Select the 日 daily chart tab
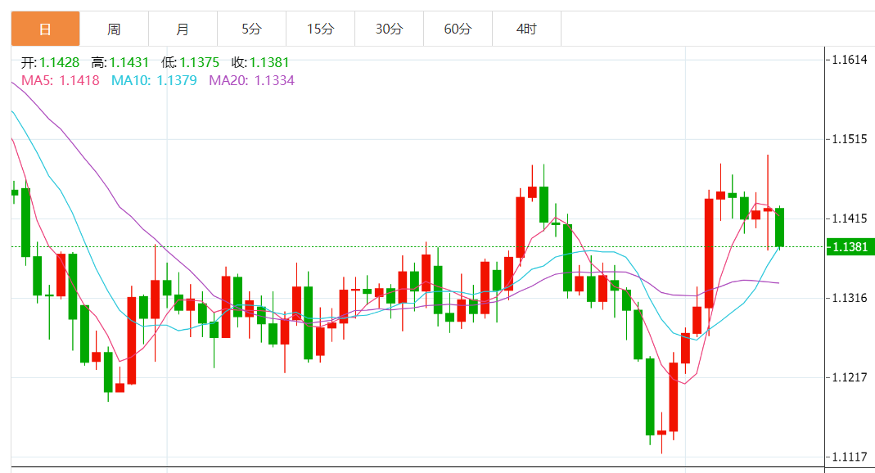The height and width of the screenshot is (473, 875). pyautogui.click(x=45, y=29)
